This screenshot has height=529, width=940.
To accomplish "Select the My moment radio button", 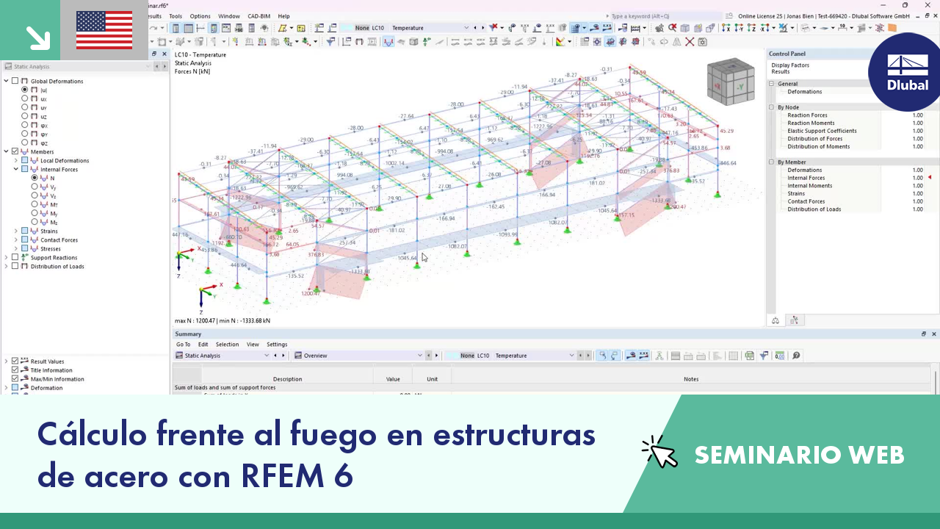I will (35, 214).
